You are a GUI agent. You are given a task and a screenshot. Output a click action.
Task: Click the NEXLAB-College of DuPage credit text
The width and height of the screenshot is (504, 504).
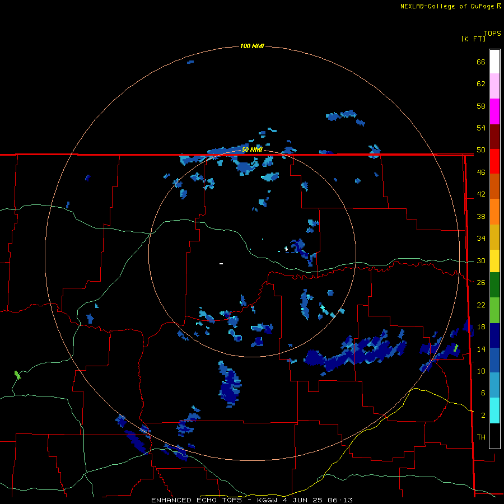click(x=447, y=6)
